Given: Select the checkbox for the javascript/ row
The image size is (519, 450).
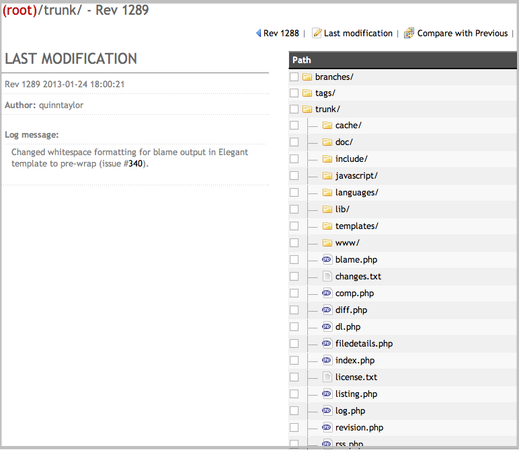Looking at the screenshot, I should (294, 176).
